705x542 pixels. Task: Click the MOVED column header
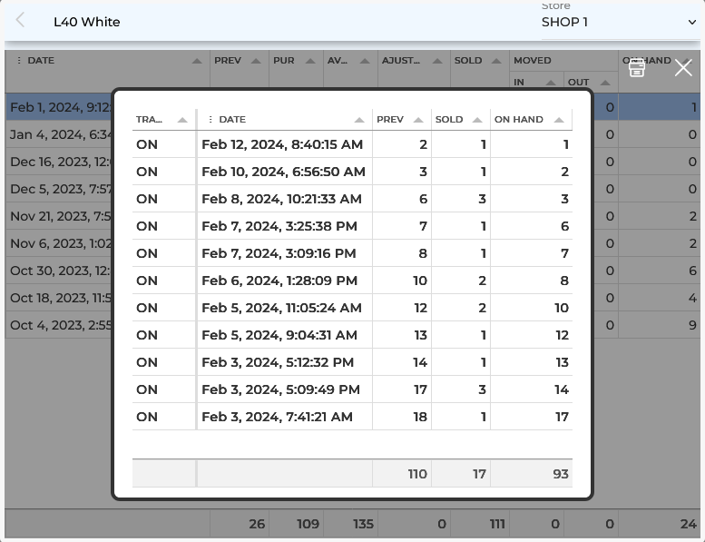(x=533, y=61)
